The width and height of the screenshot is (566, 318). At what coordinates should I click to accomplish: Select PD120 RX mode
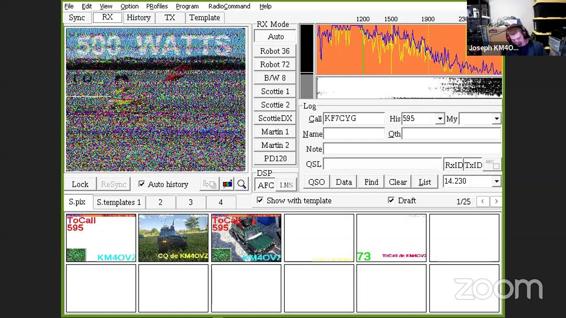pyautogui.click(x=275, y=159)
